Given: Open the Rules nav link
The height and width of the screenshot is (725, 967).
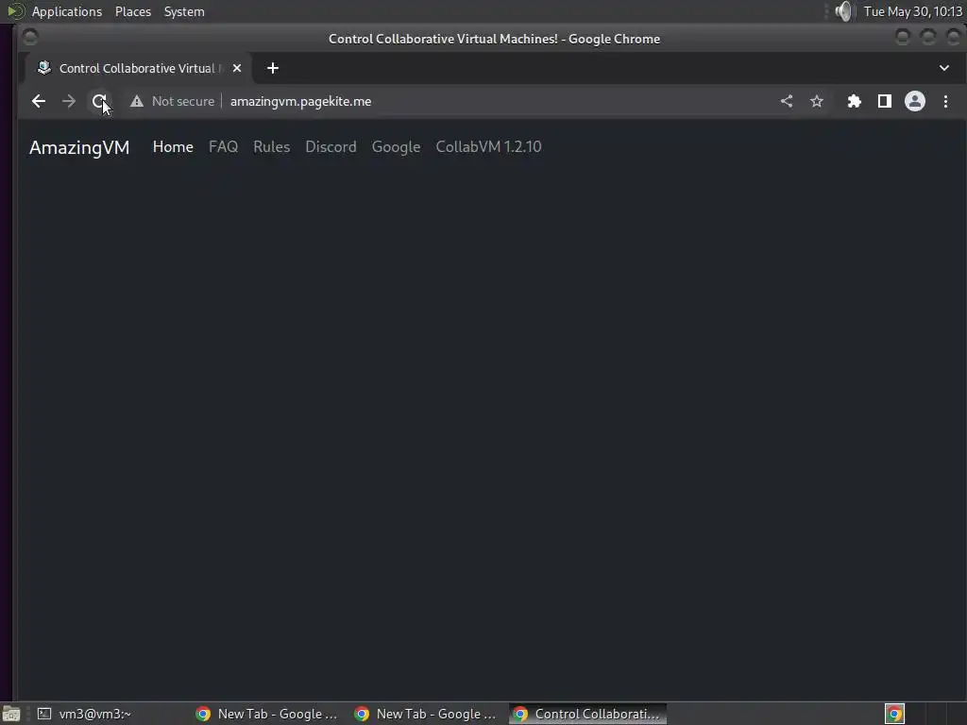Looking at the screenshot, I should coord(271,146).
